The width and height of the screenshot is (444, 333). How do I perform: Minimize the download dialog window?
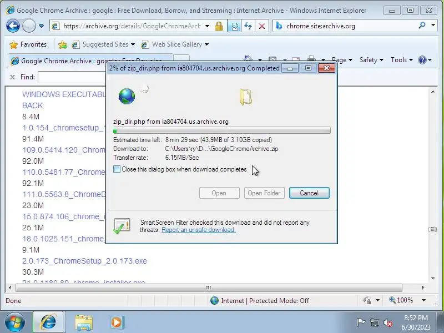tap(290, 68)
